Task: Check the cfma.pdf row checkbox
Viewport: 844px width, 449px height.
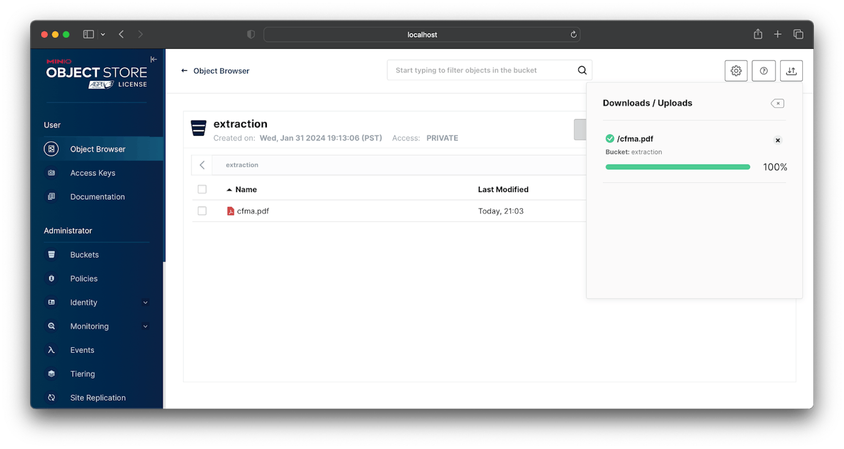Action: 202,211
